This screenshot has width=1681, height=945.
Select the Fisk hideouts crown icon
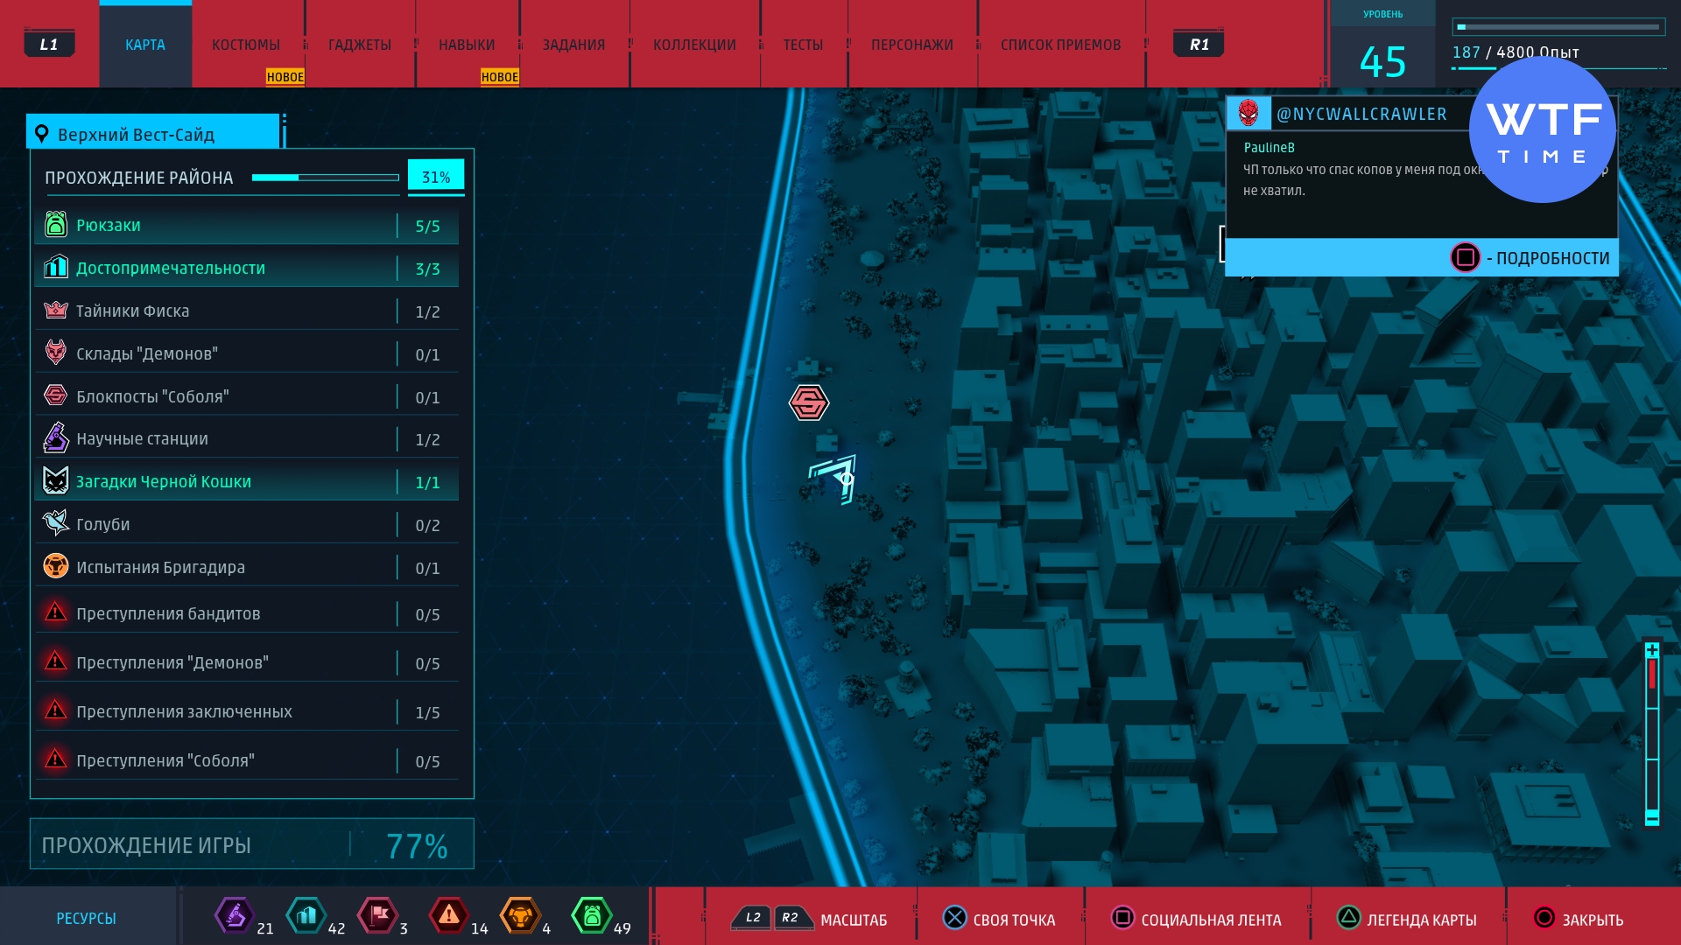pyautogui.click(x=56, y=311)
